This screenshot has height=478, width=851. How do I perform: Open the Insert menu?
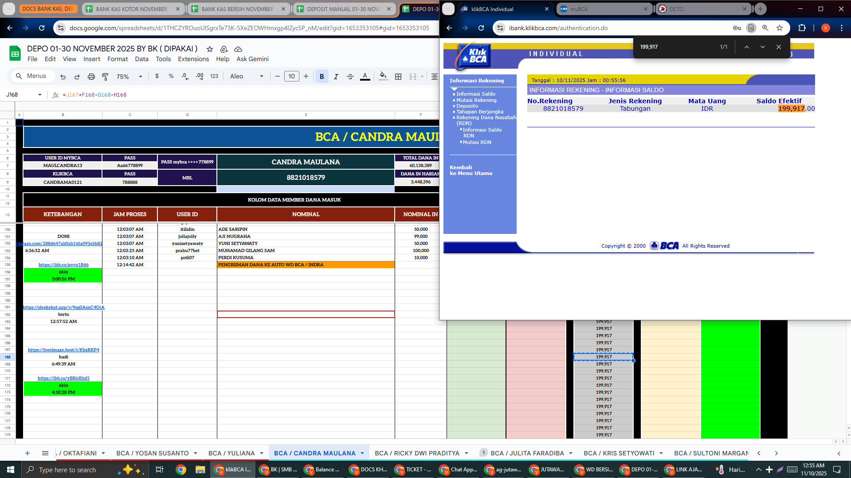coord(92,59)
